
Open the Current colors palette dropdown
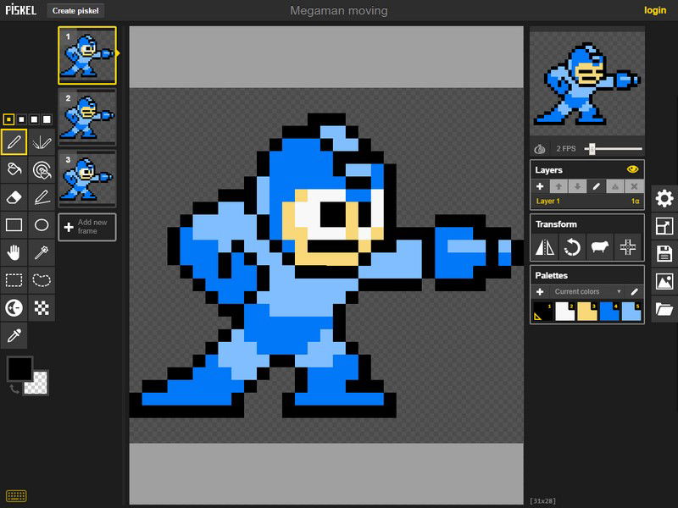coord(587,291)
